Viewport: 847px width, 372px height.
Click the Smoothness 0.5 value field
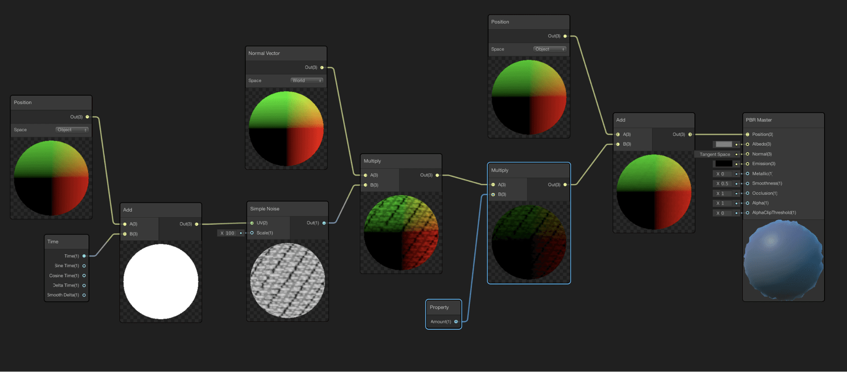click(723, 183)
